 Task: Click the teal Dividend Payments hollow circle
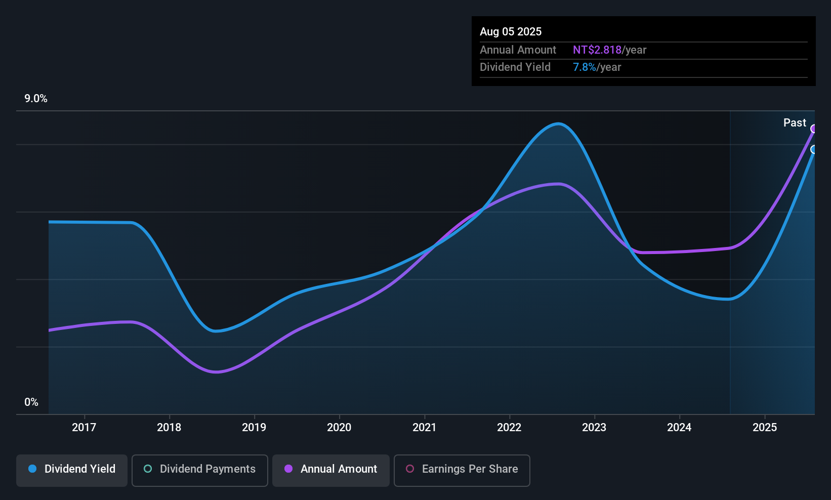(148, 469)
